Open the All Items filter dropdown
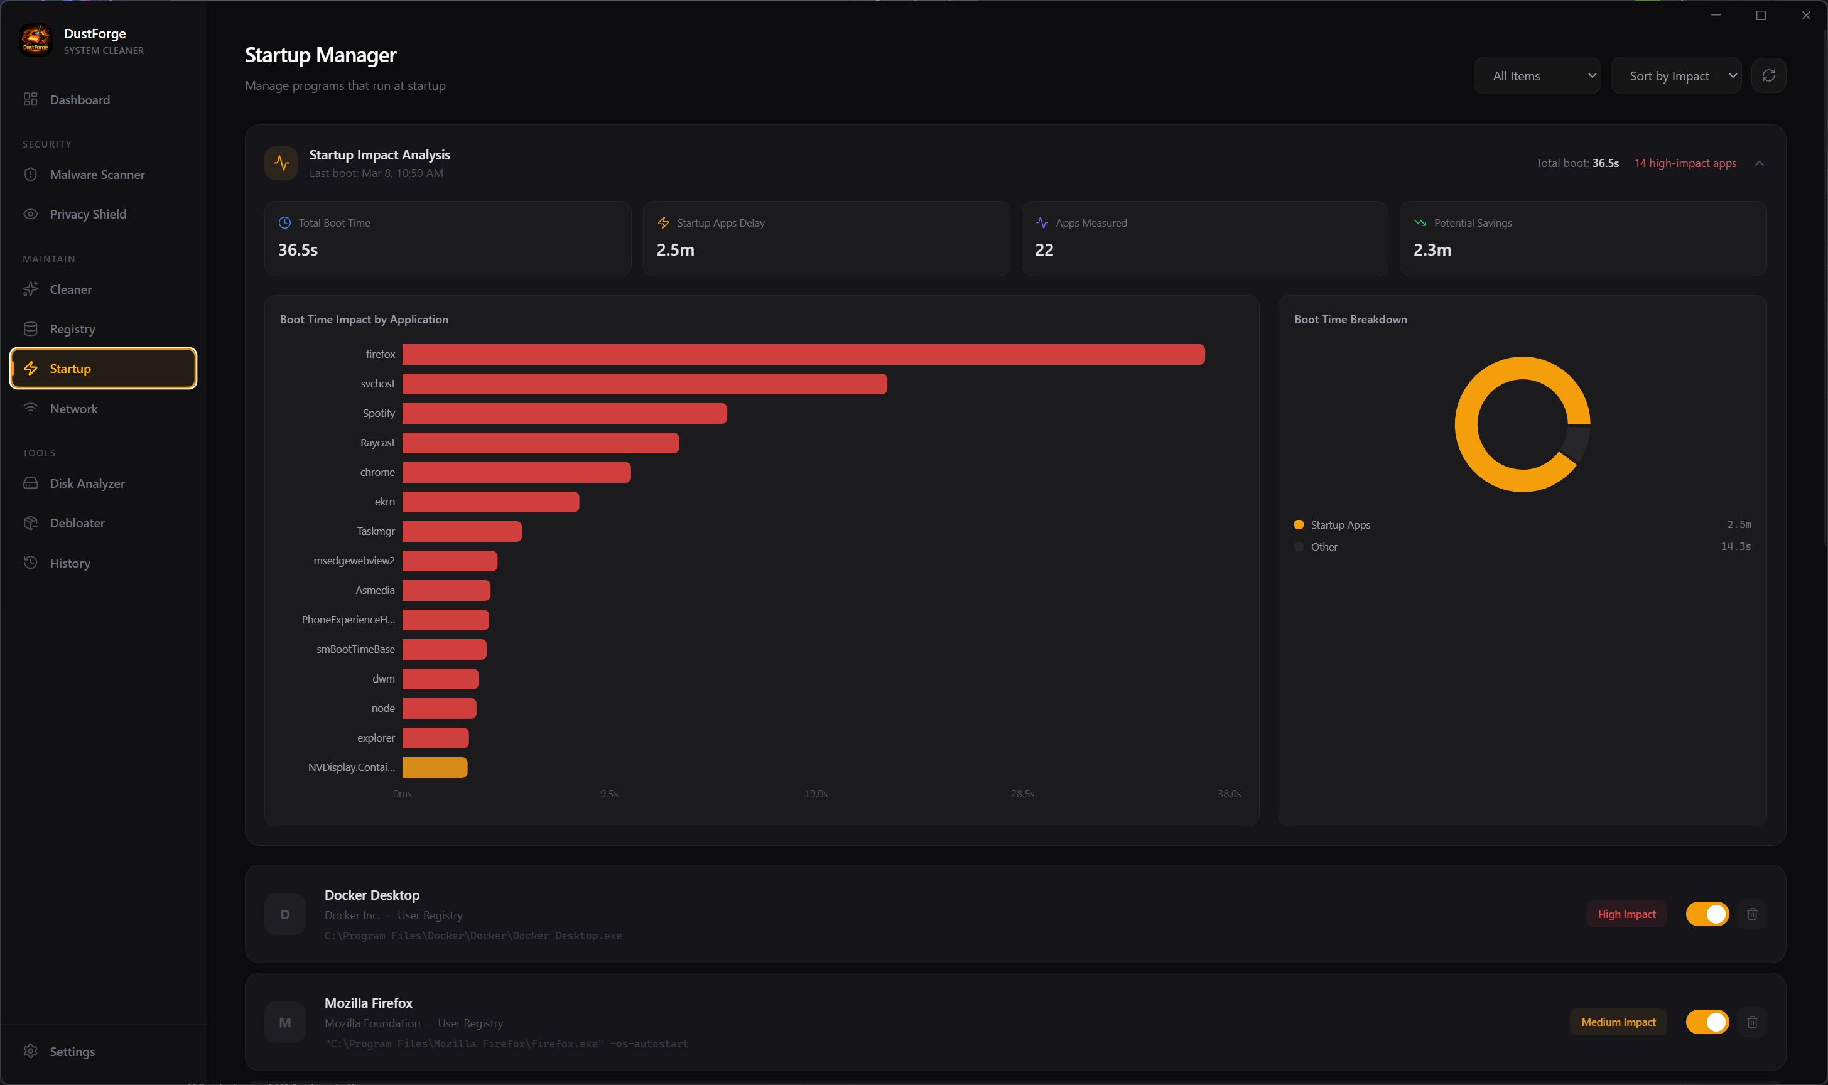Screen dimensions: 1828x1085 pyautogui.click(x=1536, y=75)
